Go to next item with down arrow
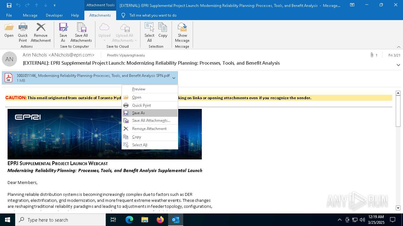This screenshot has width=403, height=226. pyautogui.click(x=46, y=5)
